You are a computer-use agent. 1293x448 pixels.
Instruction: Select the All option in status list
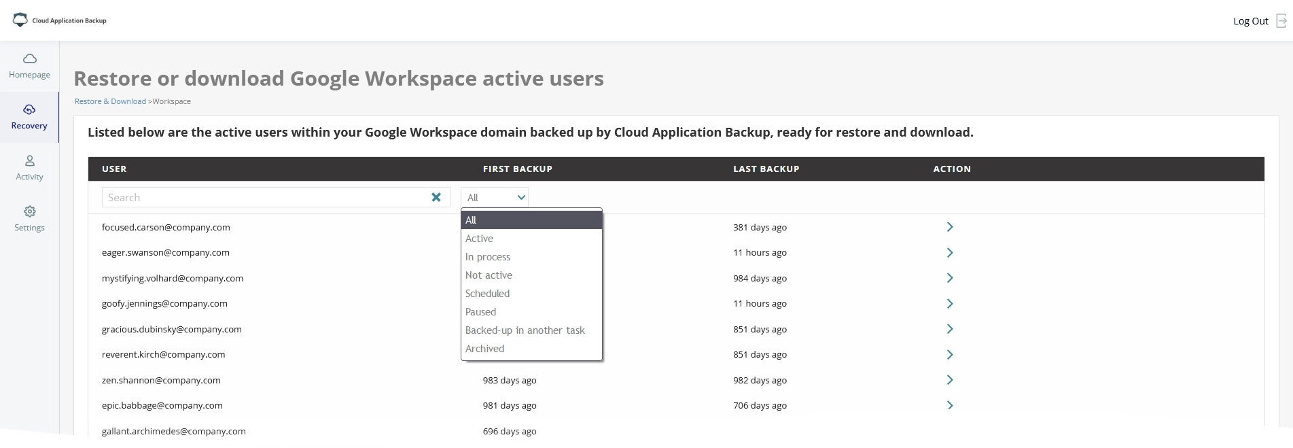click(531, 220)
